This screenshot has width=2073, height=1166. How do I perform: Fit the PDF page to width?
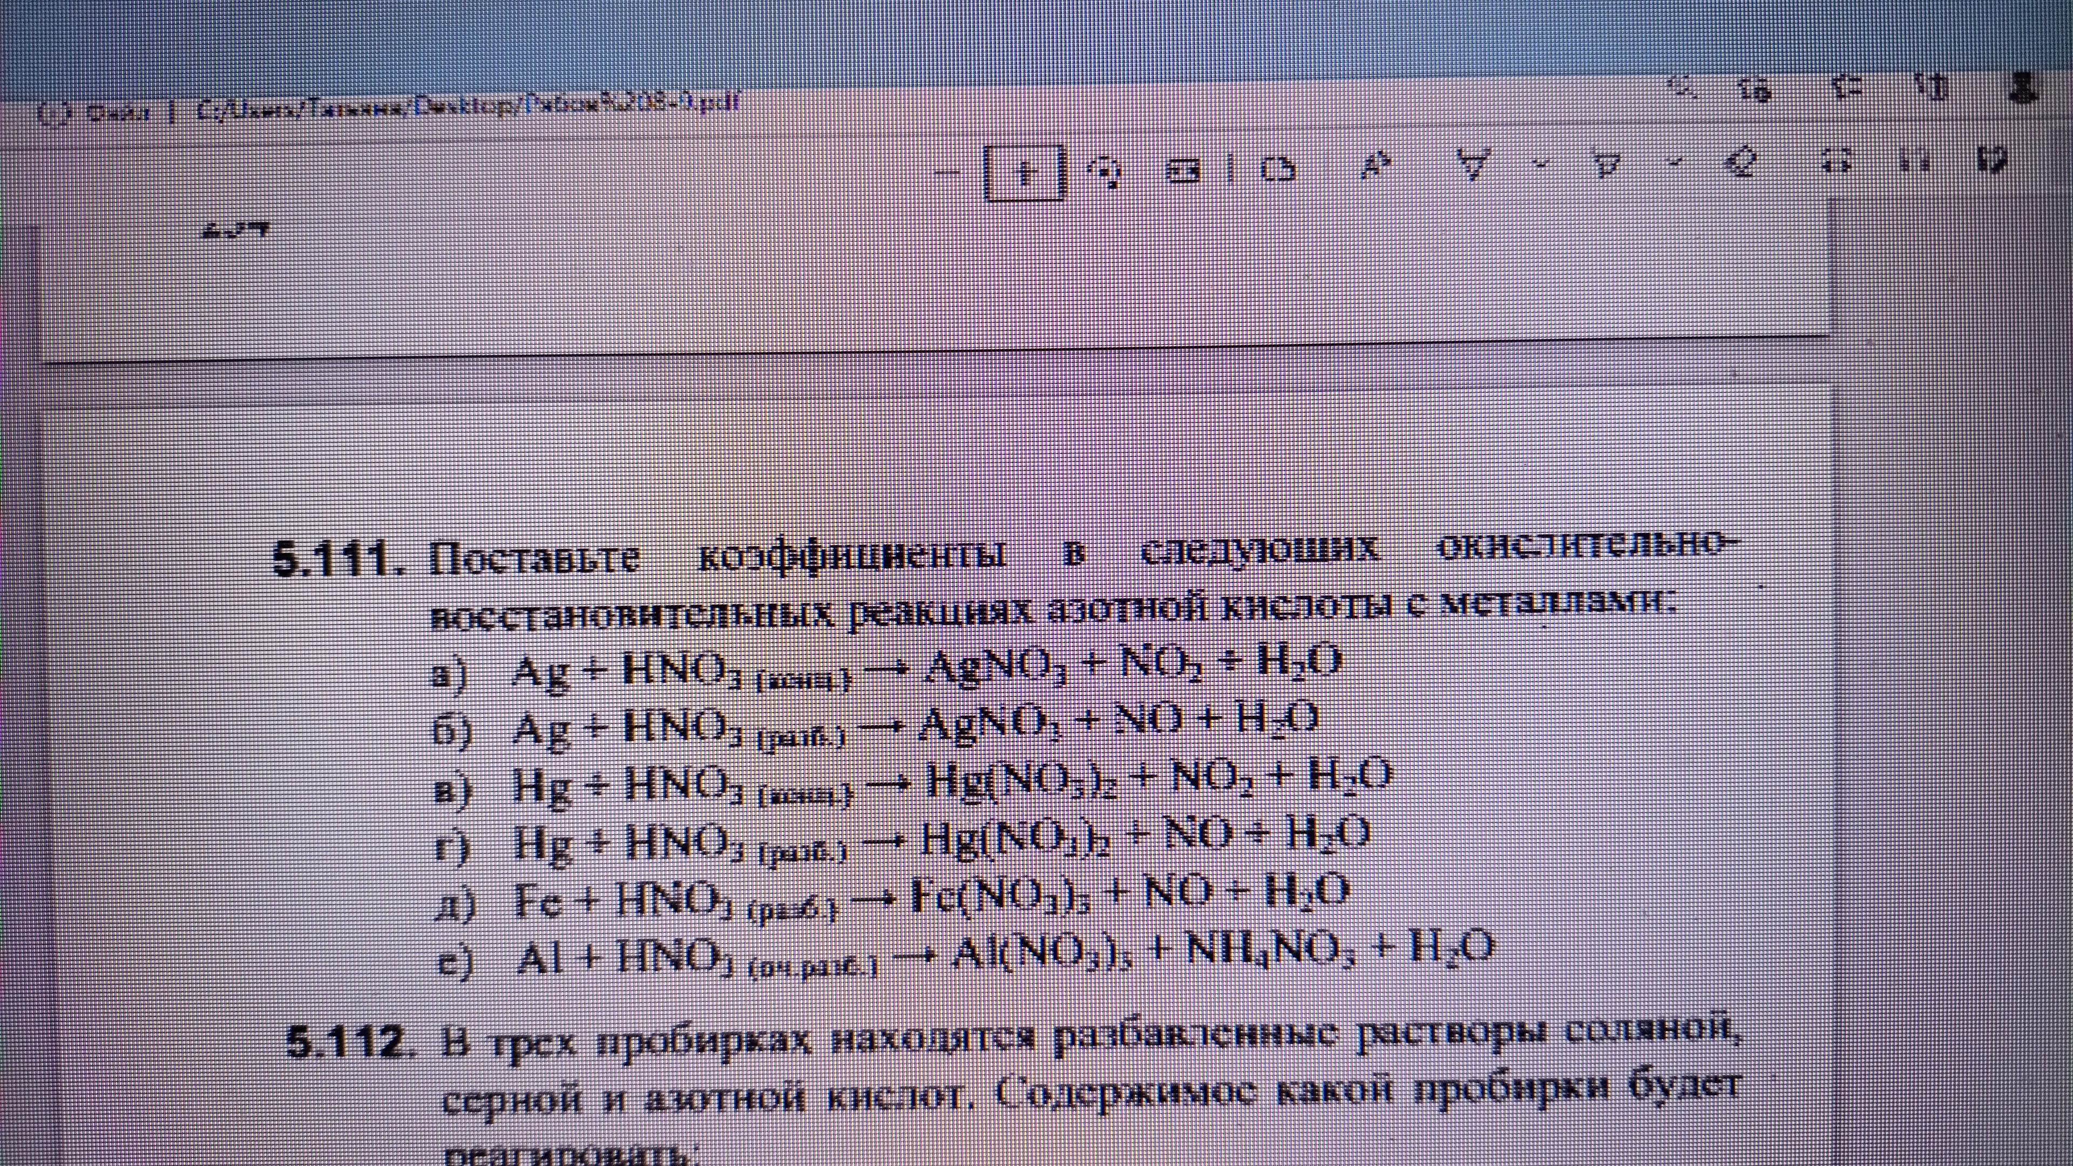[1183, 171]
